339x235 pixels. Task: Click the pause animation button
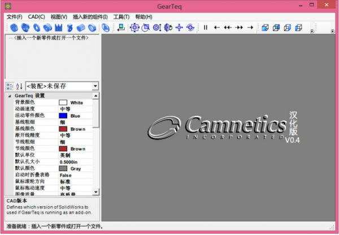point(206,27)
